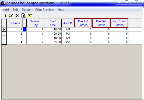
Task: Click the row selector for session 4
Action: 4,42
